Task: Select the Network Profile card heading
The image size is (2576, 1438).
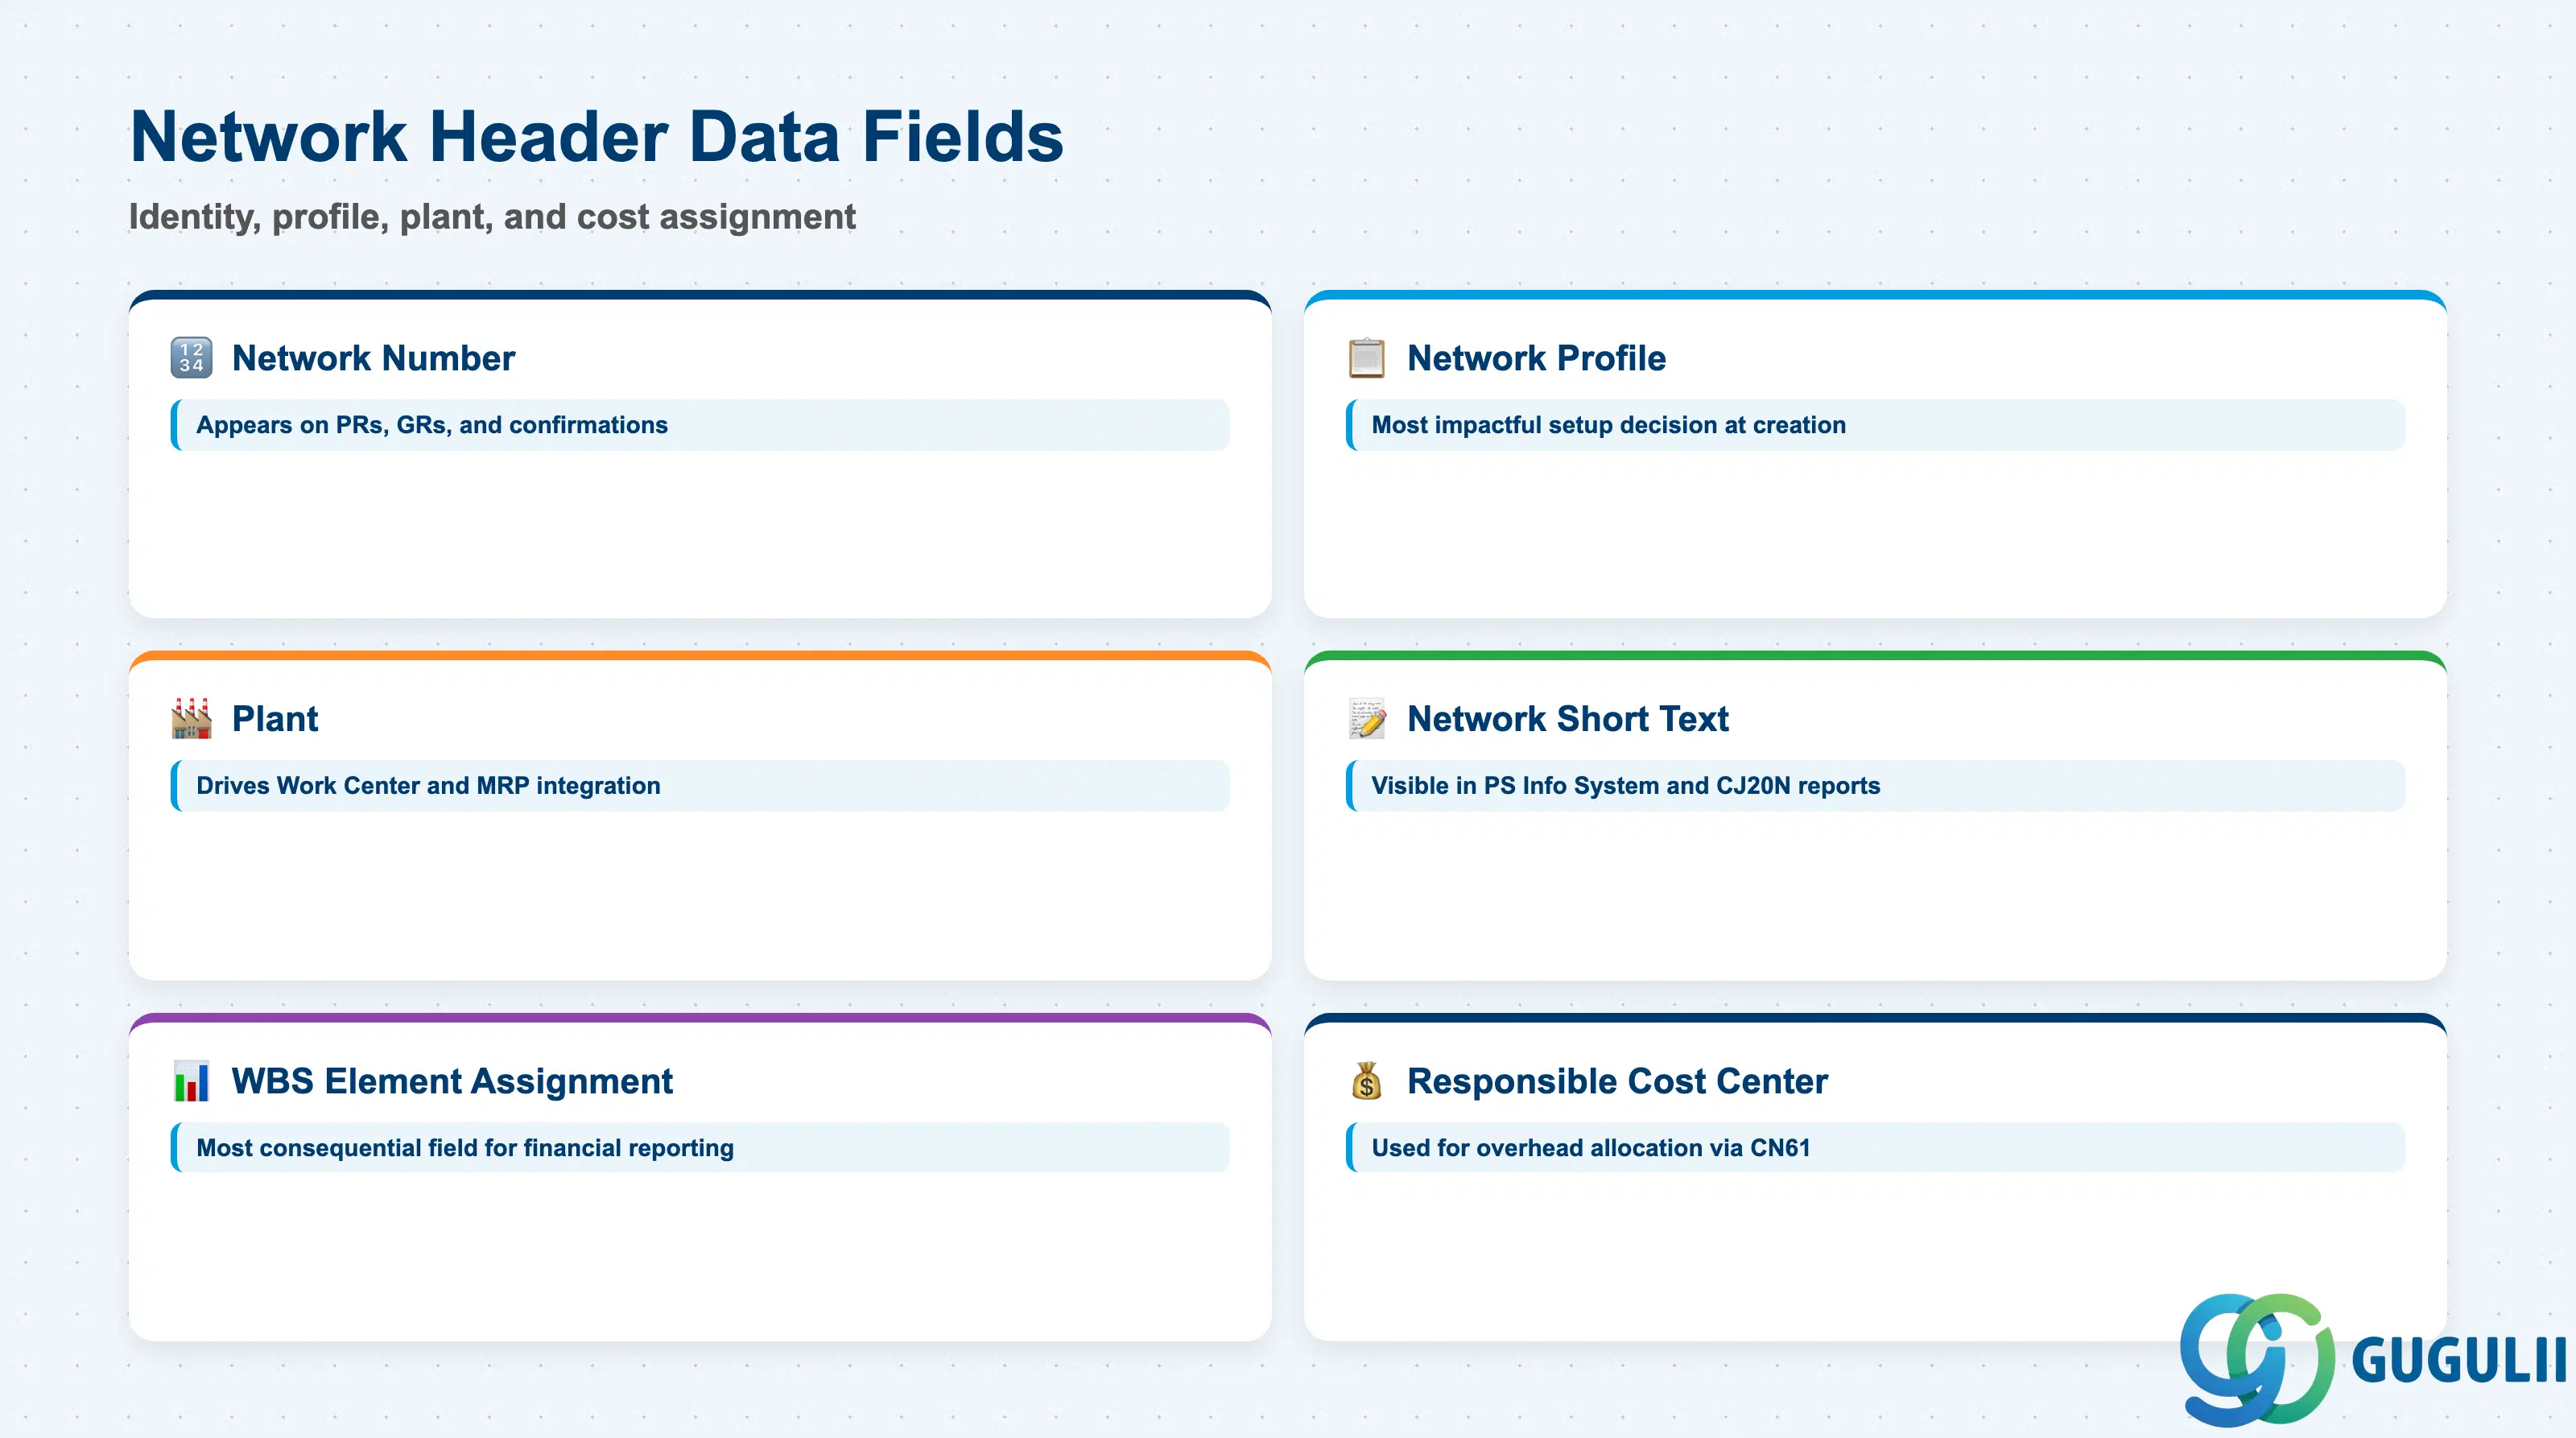Action: [1536, 358]
